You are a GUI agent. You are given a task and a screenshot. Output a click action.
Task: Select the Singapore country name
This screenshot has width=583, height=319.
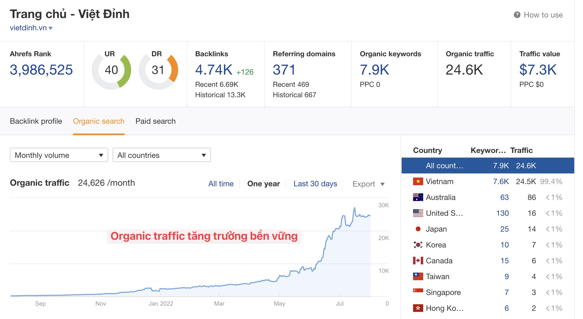[443, 293]
